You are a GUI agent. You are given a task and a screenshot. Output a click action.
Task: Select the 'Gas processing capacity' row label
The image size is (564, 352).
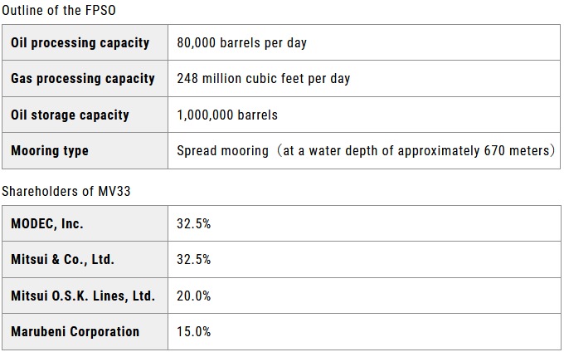[83, 79]
